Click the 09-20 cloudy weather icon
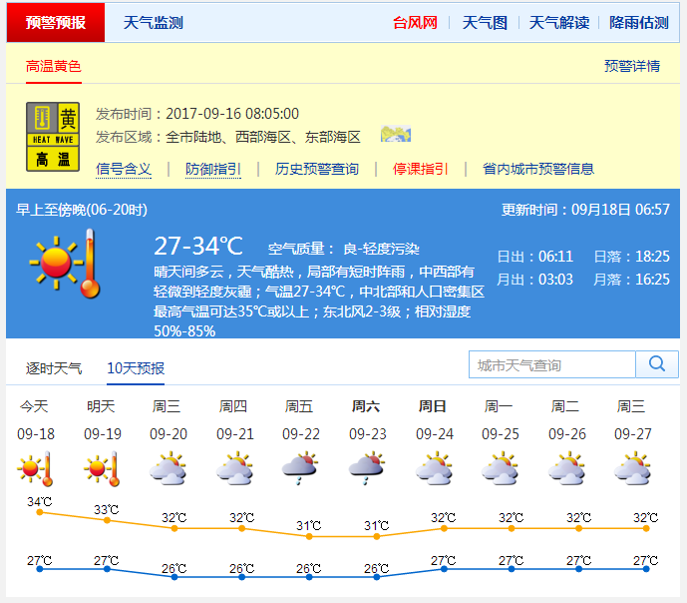Viewport: 687px width, 603px height. pos(169,469)
